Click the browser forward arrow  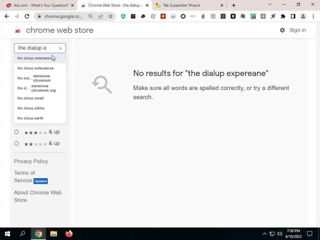click(17, 16)
